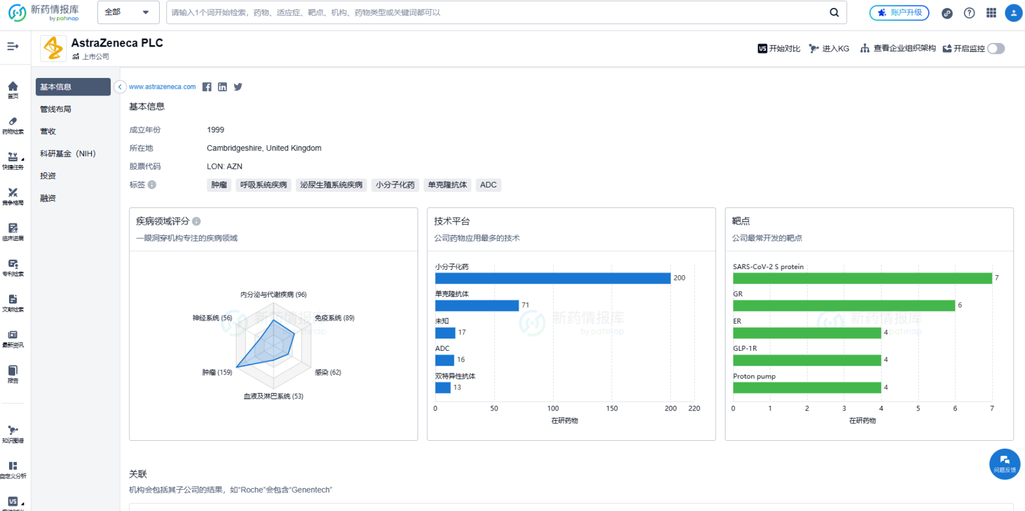This screenshot has height=511, width=1025.
Task: Click the Twitter bird icon
Action: coord(238,87)
